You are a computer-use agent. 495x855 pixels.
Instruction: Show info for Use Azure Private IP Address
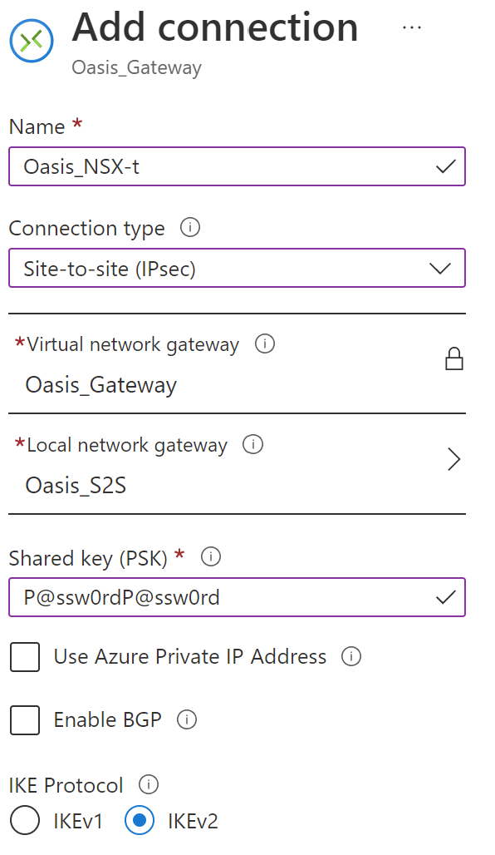point(351,656)
